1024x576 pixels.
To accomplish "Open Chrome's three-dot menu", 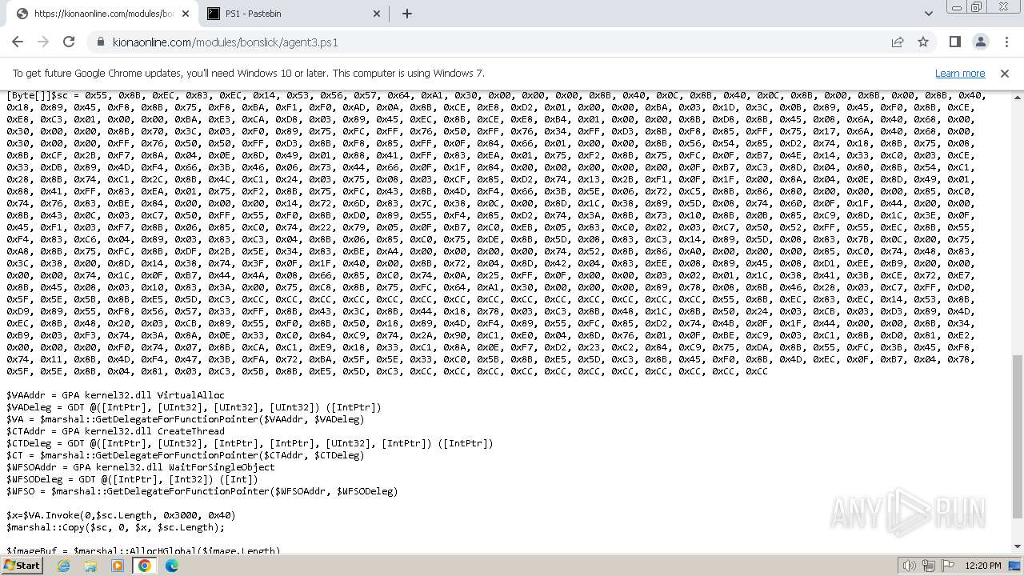I will point(1006,42).
